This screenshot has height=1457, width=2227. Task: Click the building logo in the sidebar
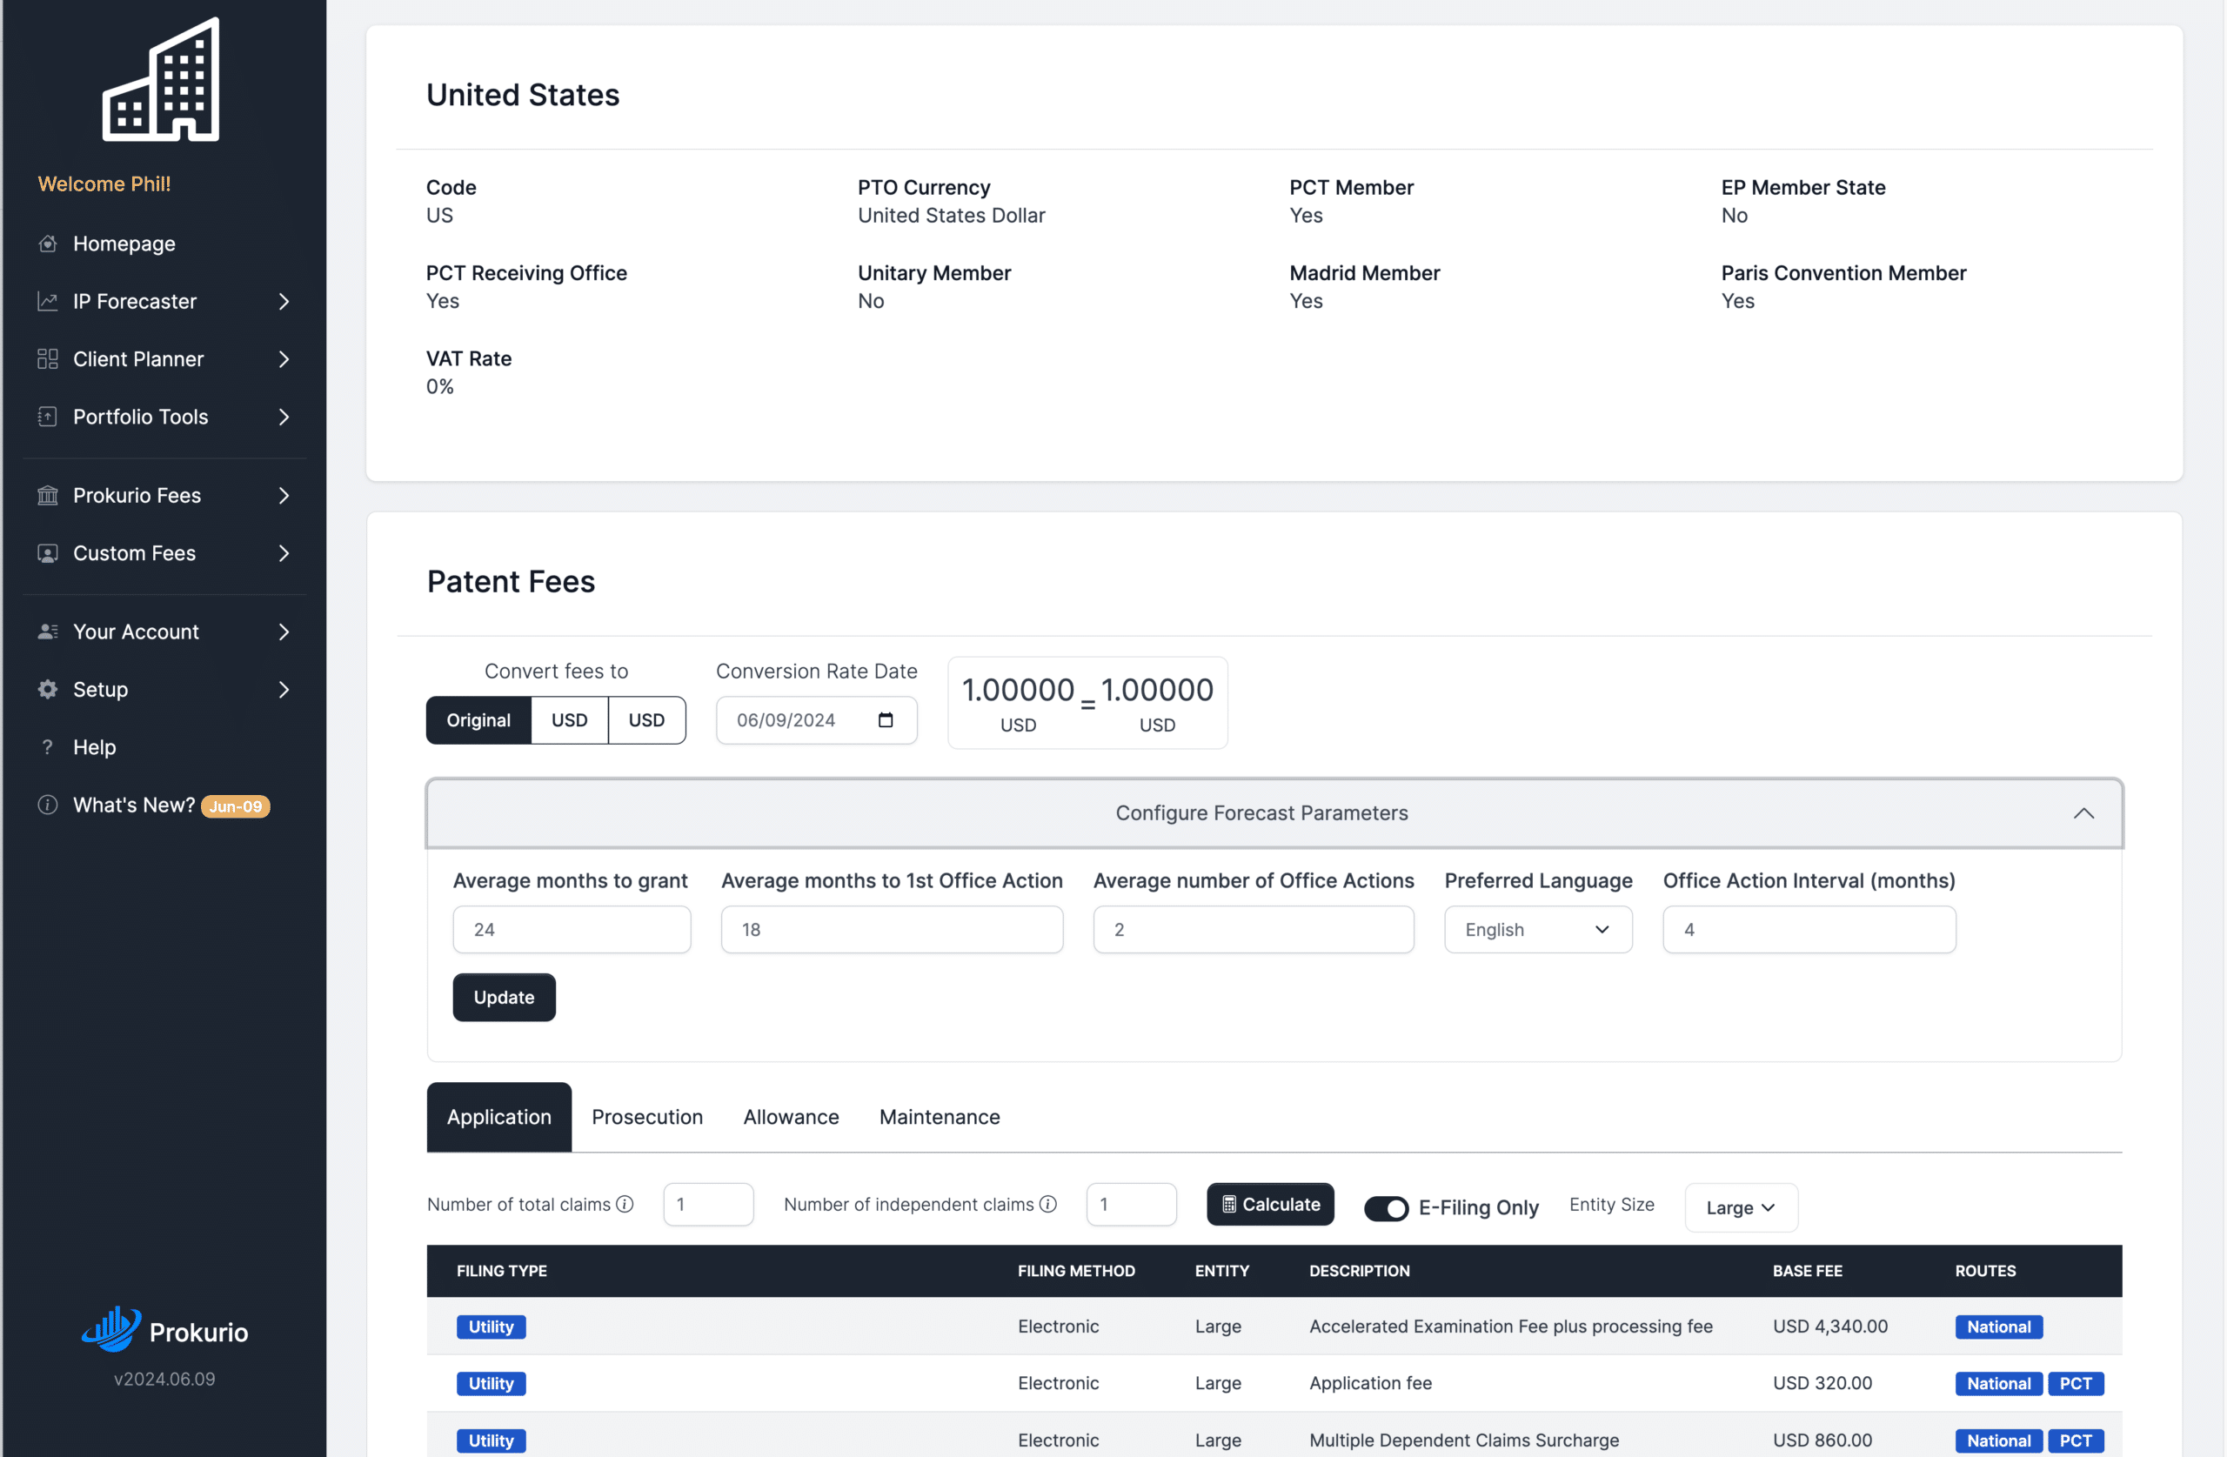pos(161,79)
